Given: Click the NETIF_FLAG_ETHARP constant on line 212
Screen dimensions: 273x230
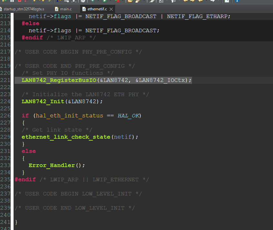Looking at the screenshot, I should tap(197, 16).
